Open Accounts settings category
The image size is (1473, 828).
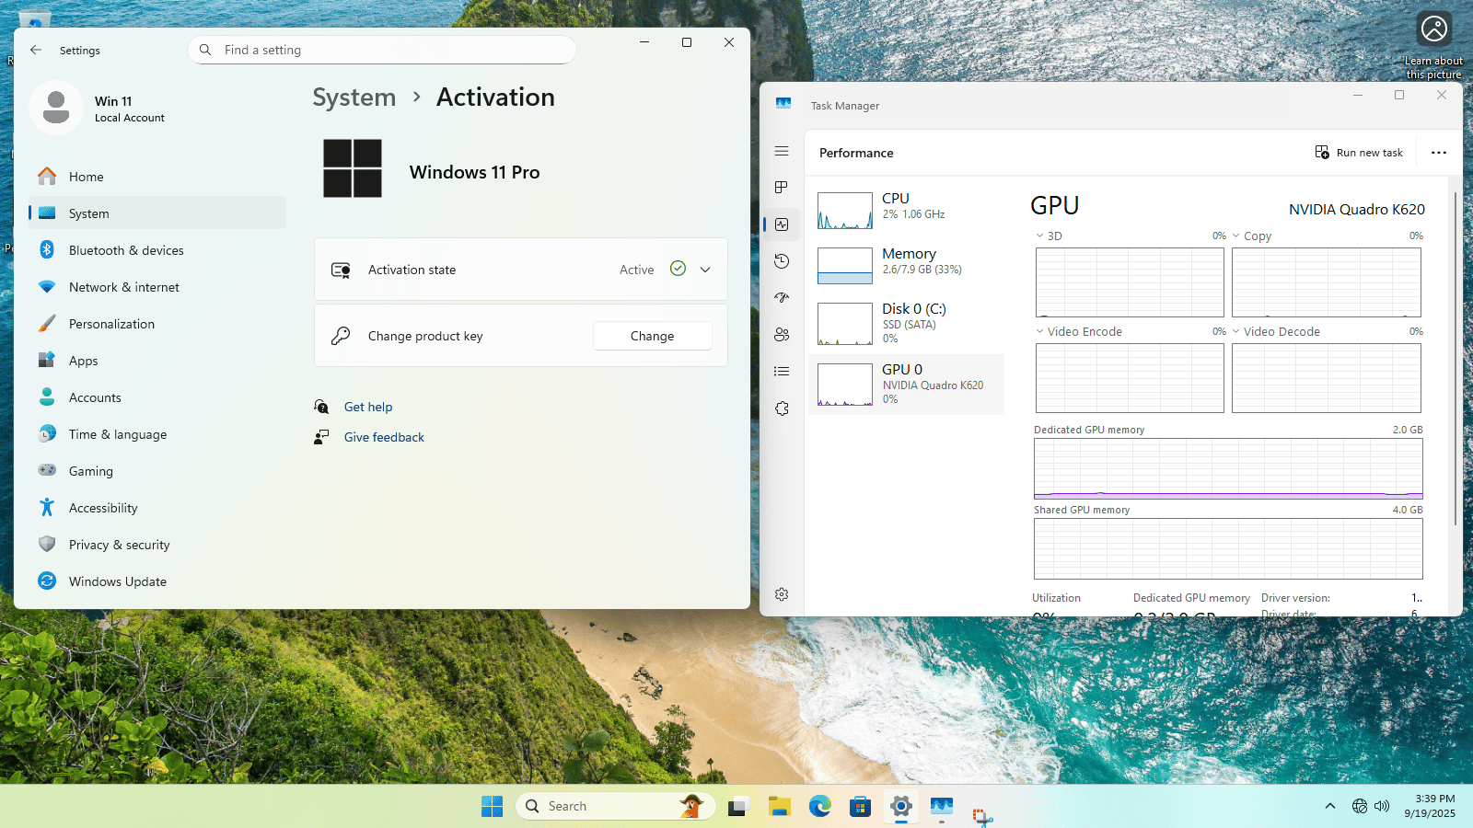tap(157, 397)
